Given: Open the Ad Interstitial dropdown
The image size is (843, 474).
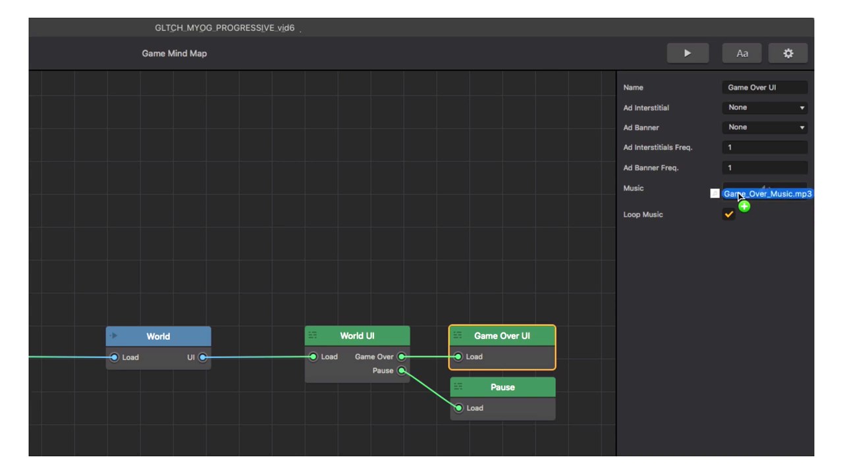Looking at the screenshot, I should [x=765, y=107].
